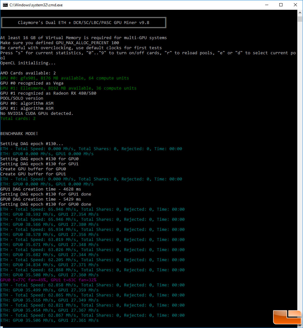Image resolution: width=303 pixels, height=328 pixels.
Task: Click the line "Total Speed: 62.865 Mh/s"
Action: [92, 295]
